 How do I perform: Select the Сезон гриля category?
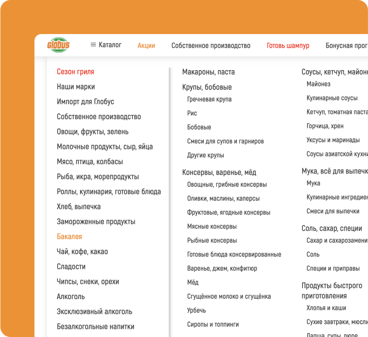pyautogui.click(x=75, y=72)
